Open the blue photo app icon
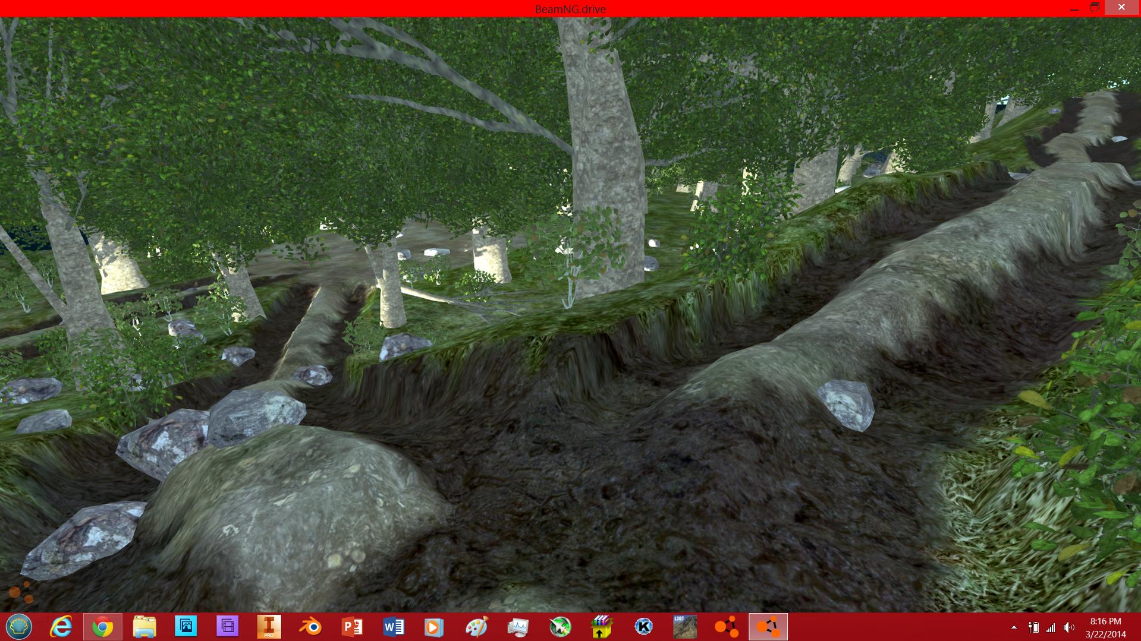The height and width of the screenshot is (641, 1141). (186, 626)
